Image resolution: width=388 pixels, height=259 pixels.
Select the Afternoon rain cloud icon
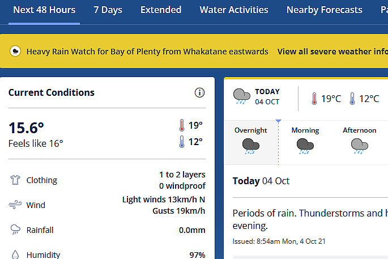point(360,146)
